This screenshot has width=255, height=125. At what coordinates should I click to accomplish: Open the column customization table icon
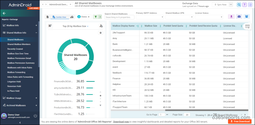(x=247, y=26)
